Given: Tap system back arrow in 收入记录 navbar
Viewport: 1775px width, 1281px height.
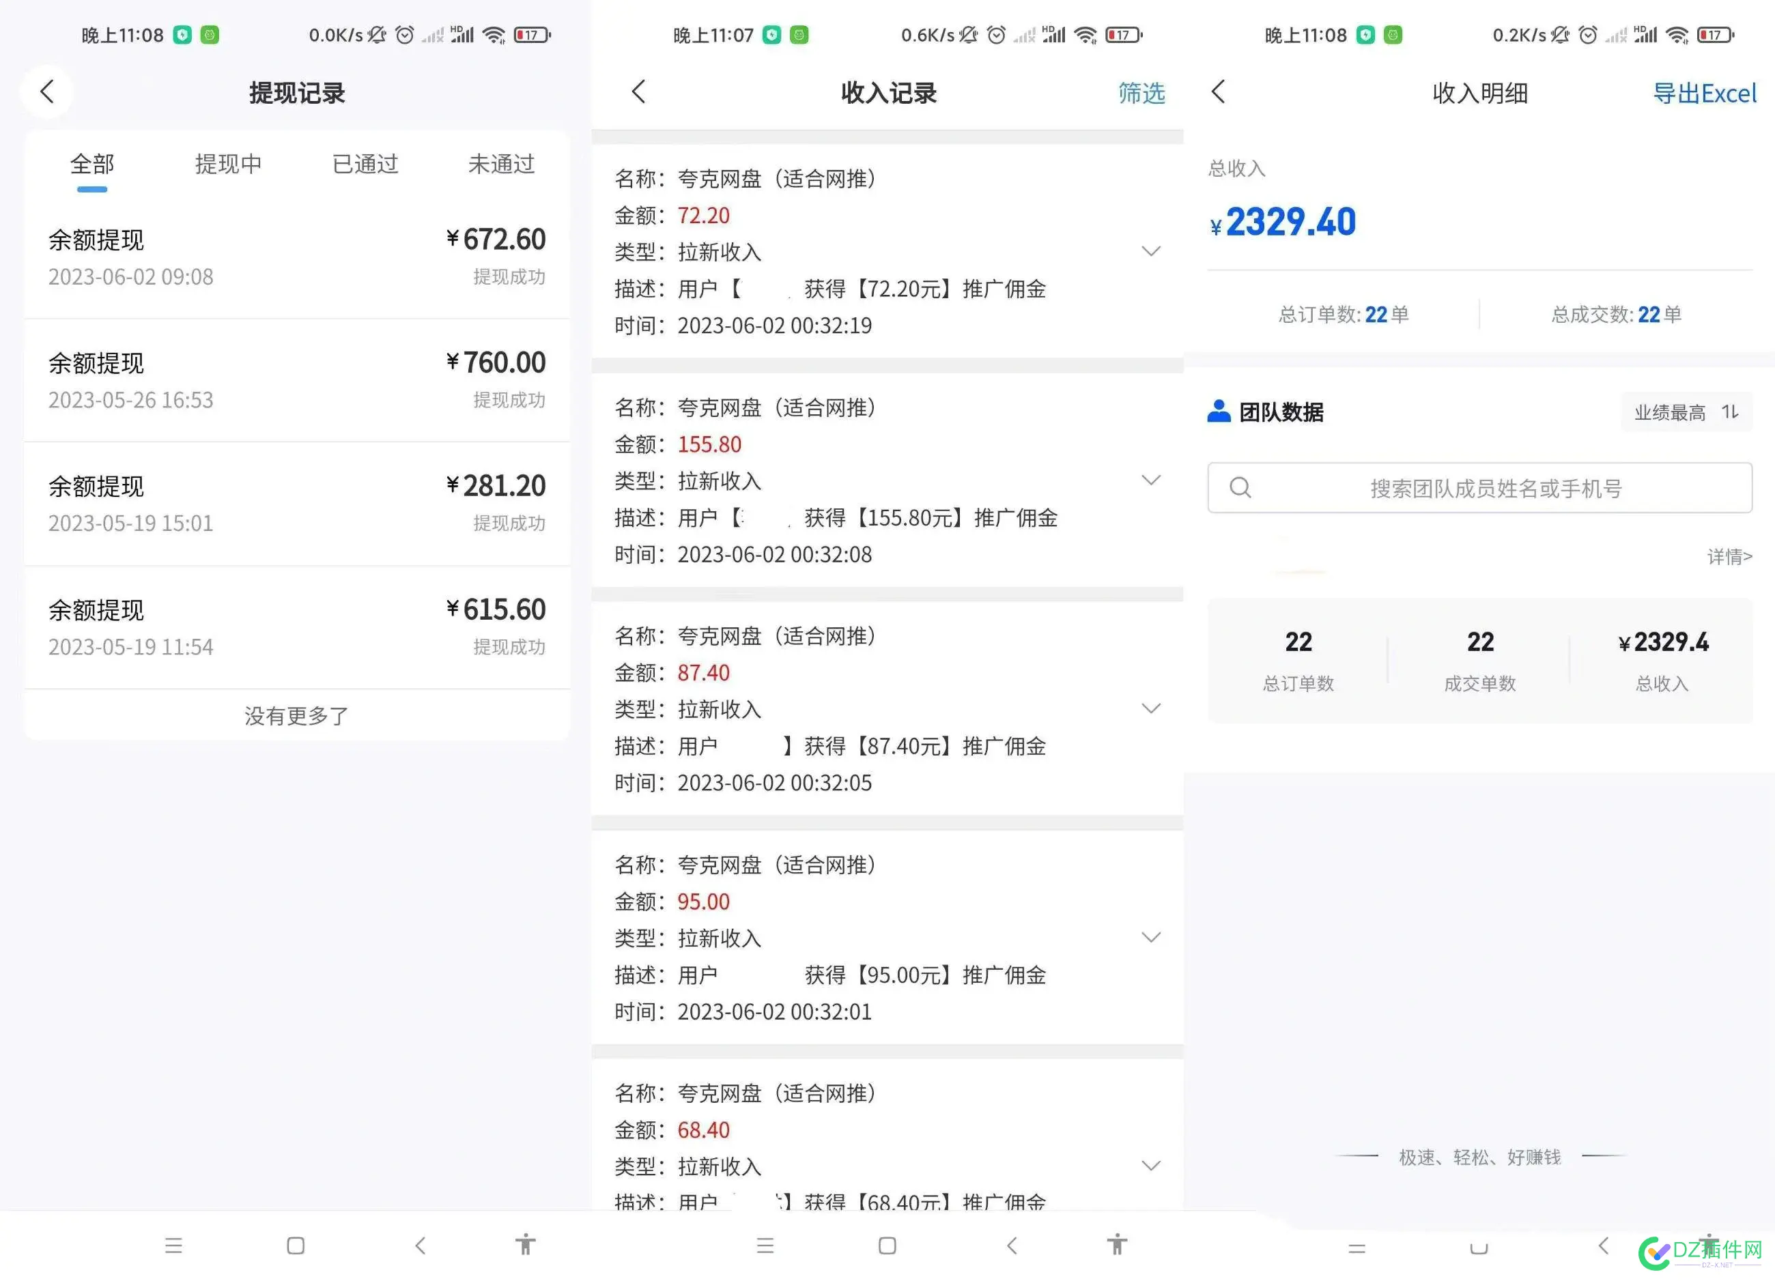Looking at the screenshot, I should (x=1012, y=1245).
